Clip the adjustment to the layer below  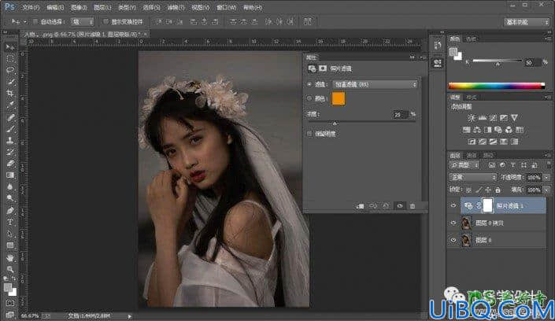(360, 206)
